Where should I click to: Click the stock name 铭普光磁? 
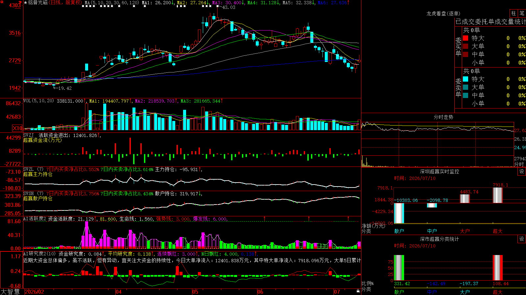pos(38,3)
